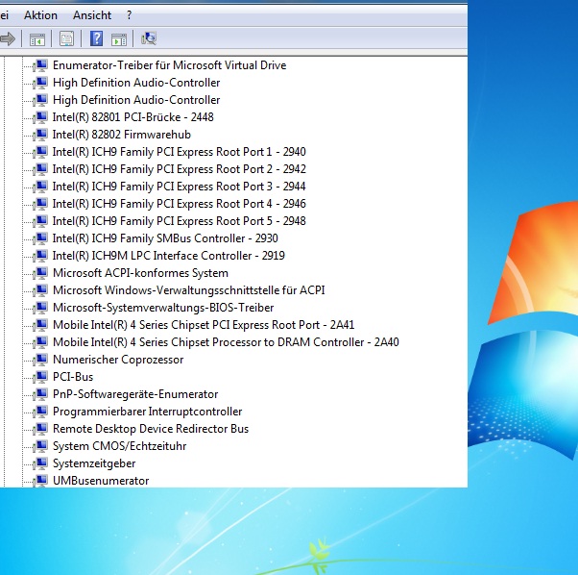Scan for hardware changes toolbar icon

click(149, 38)
